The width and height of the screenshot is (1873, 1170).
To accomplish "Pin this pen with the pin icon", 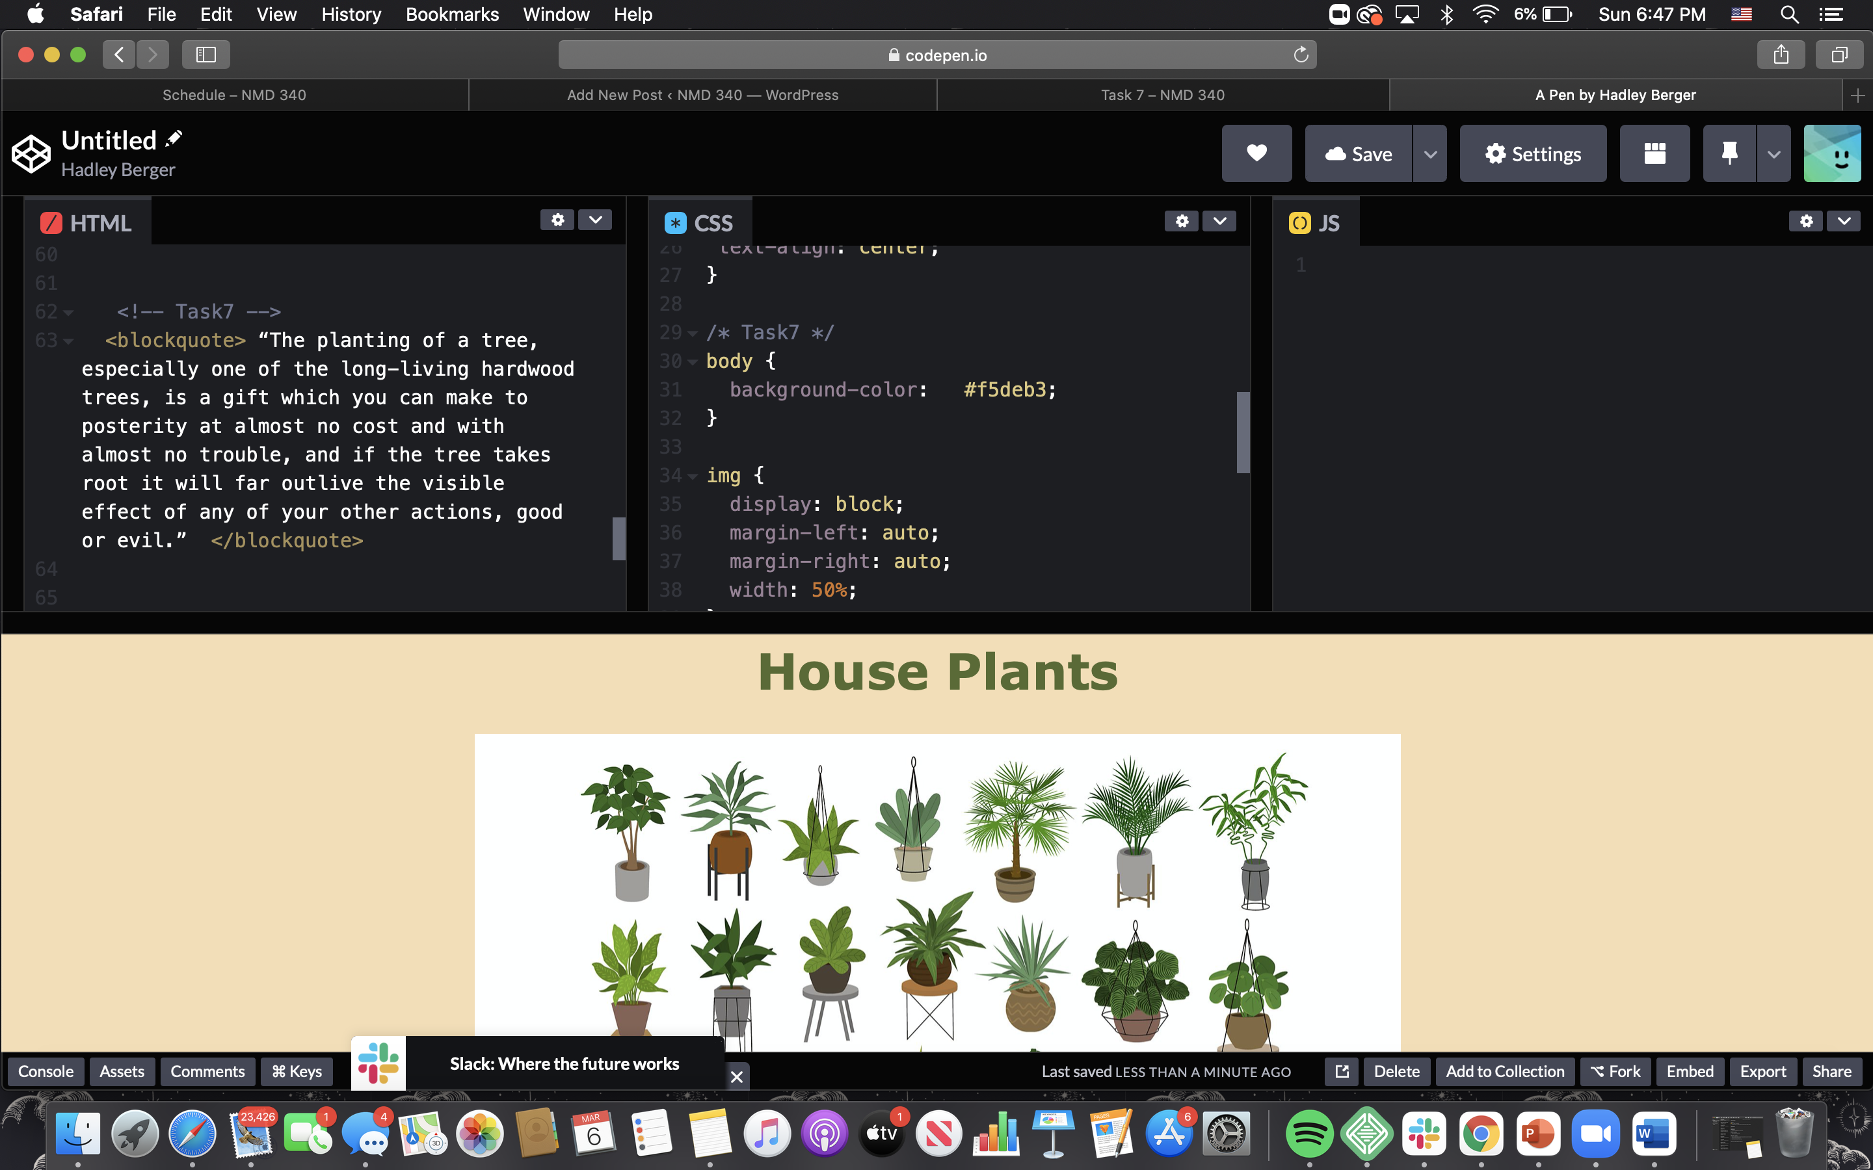I will click(1729, 153).
